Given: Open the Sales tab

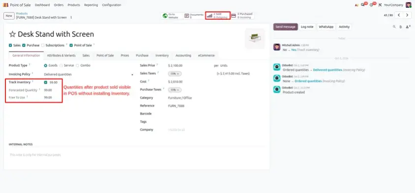Looking at the screenshot, I should pyautogui.click(x=86, y=55).
